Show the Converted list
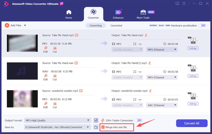 click(116, 26)
